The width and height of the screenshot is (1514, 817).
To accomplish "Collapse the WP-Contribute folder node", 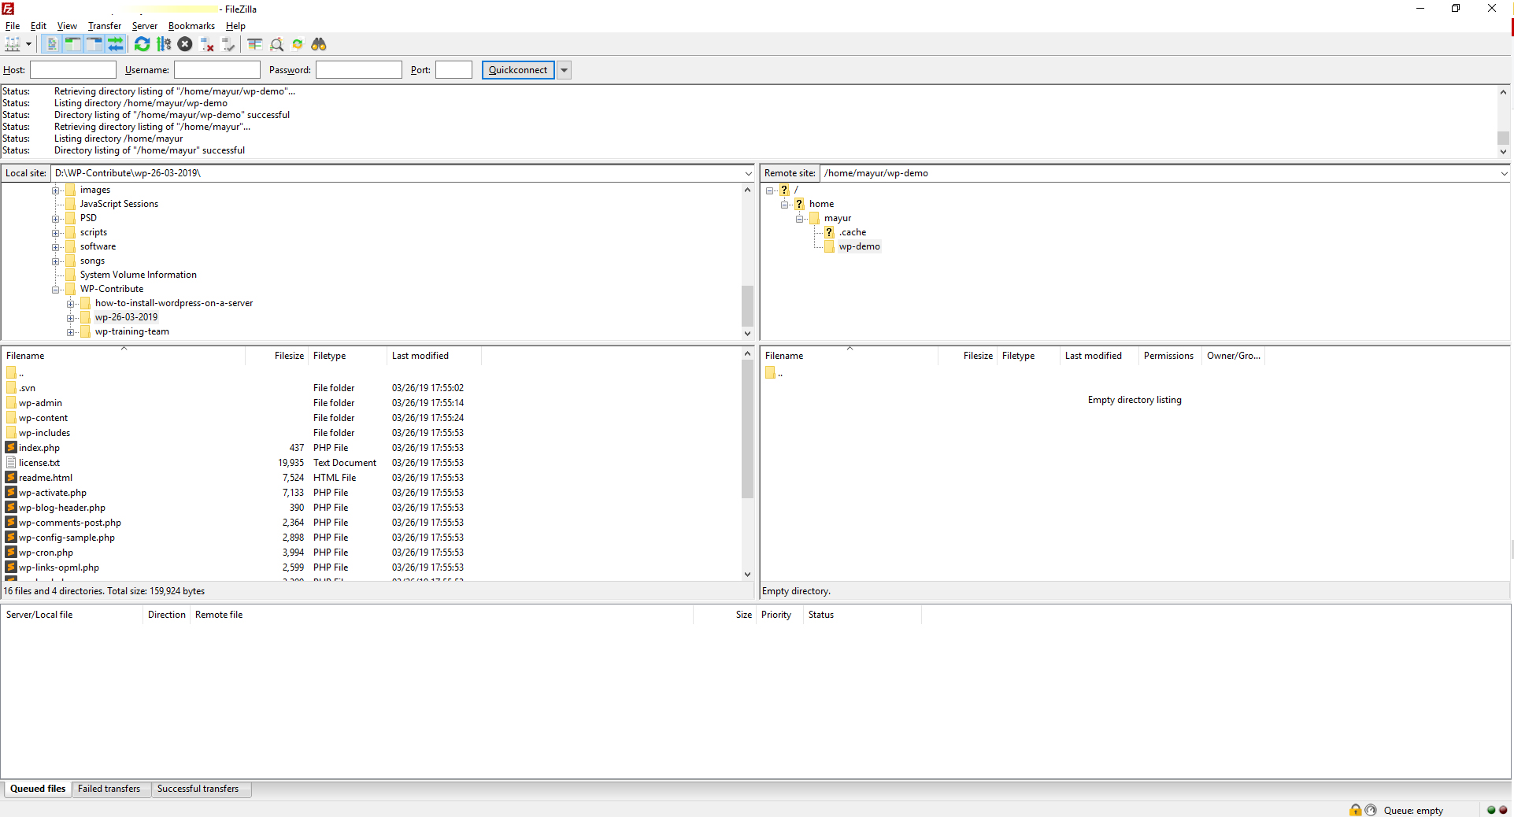I will point(56,290).
